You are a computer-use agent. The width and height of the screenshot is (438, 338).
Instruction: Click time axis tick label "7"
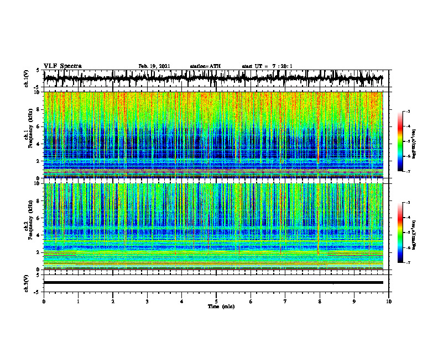(285, 302)
